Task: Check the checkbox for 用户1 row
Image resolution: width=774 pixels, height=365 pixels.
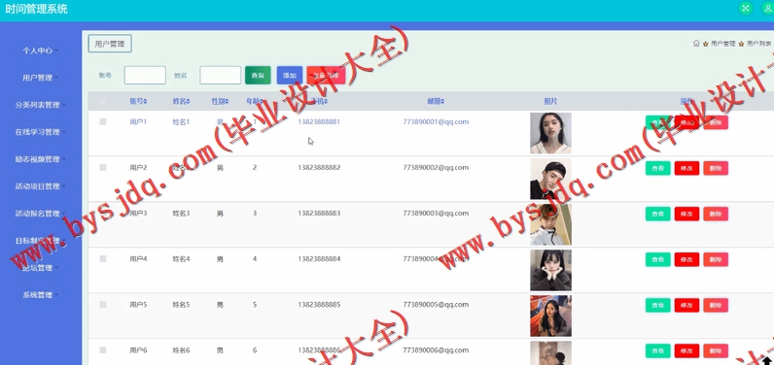Action: coord(103,121)
